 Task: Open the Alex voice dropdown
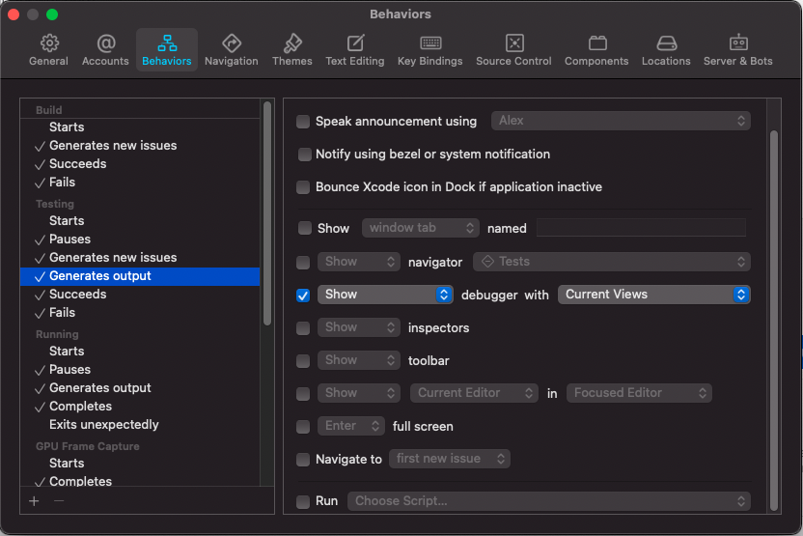(x=621, y=121)
